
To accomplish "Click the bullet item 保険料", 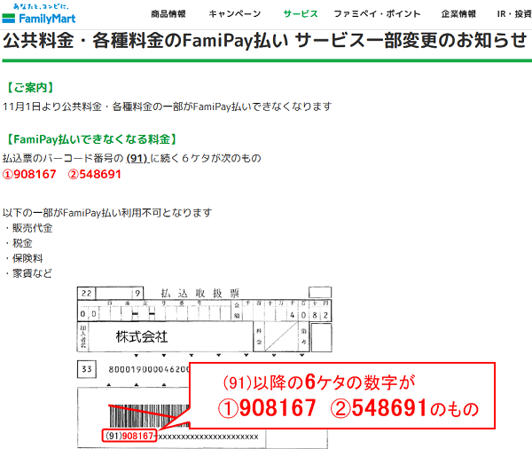I will point(27,258).
